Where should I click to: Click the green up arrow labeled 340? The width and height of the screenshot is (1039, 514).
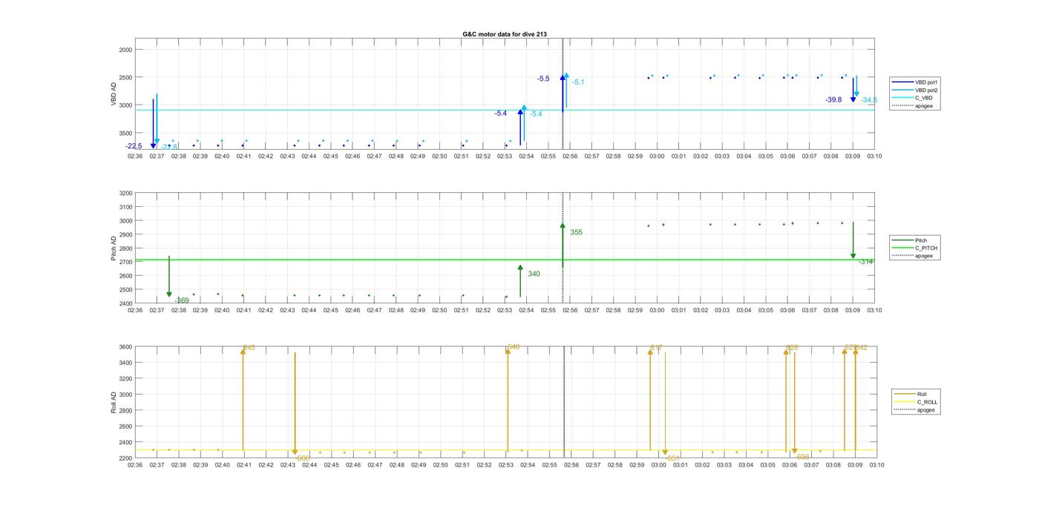click(520, 281)
